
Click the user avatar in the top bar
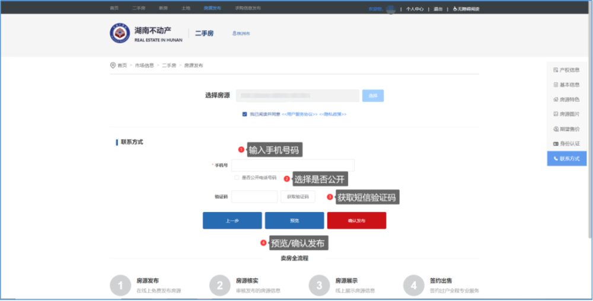391,9
